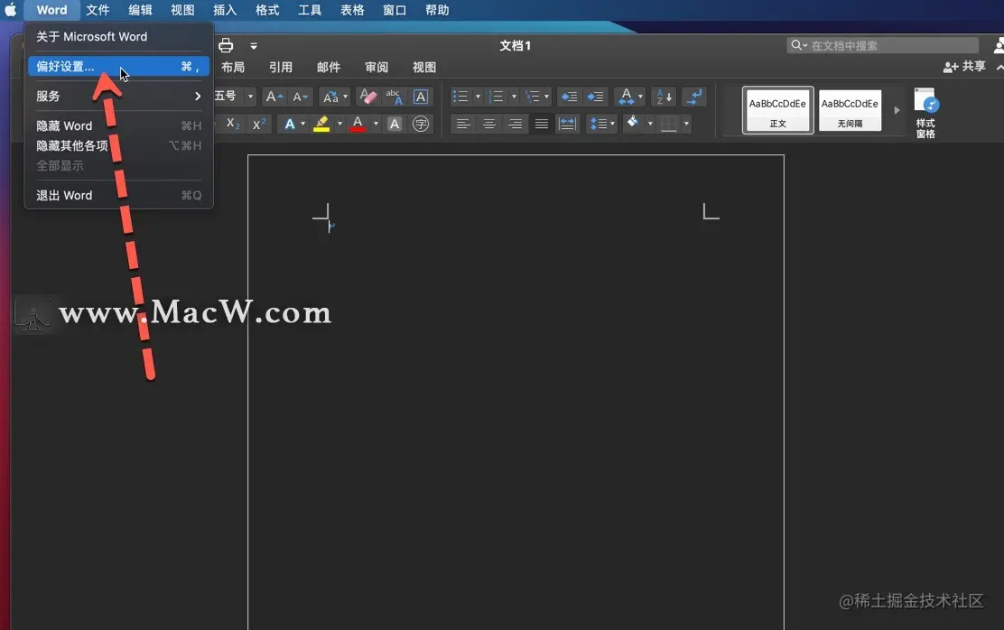Click the 共享 share button
The width and height of the screenshot is (1004, 630).
pos(963,67)
